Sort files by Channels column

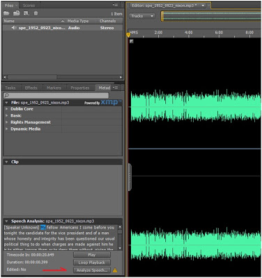[x=107, y=21]
